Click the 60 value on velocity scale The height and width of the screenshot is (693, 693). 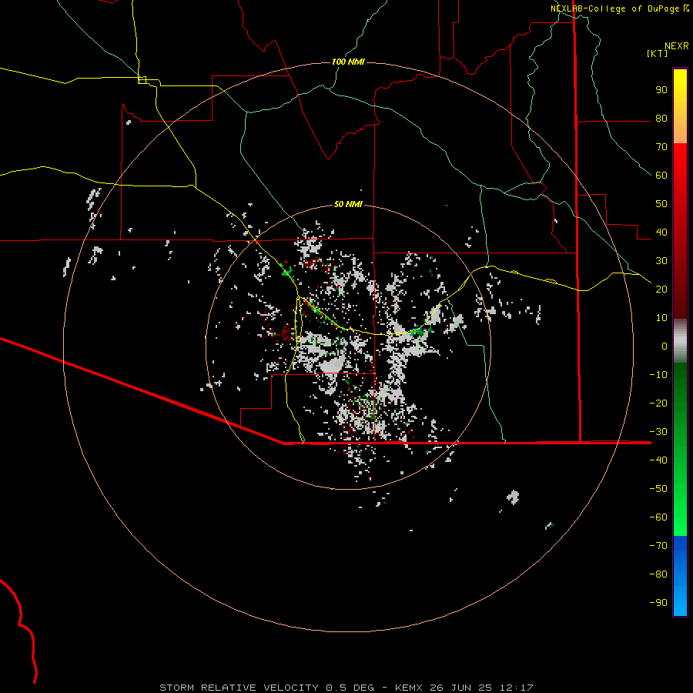point(661,176)
